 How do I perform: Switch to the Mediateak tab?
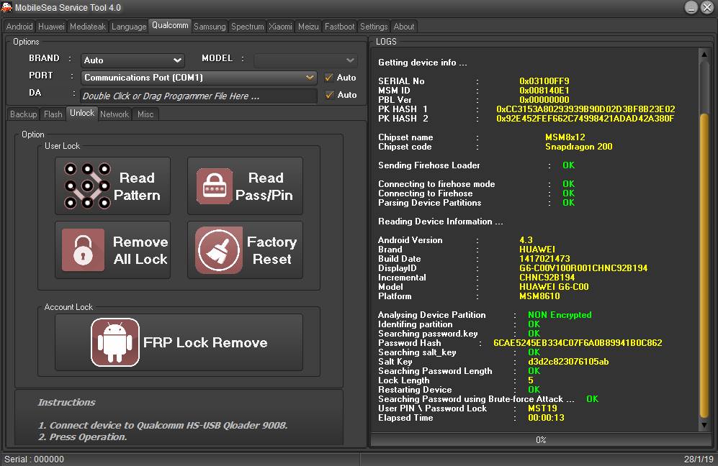coord(88,27)
